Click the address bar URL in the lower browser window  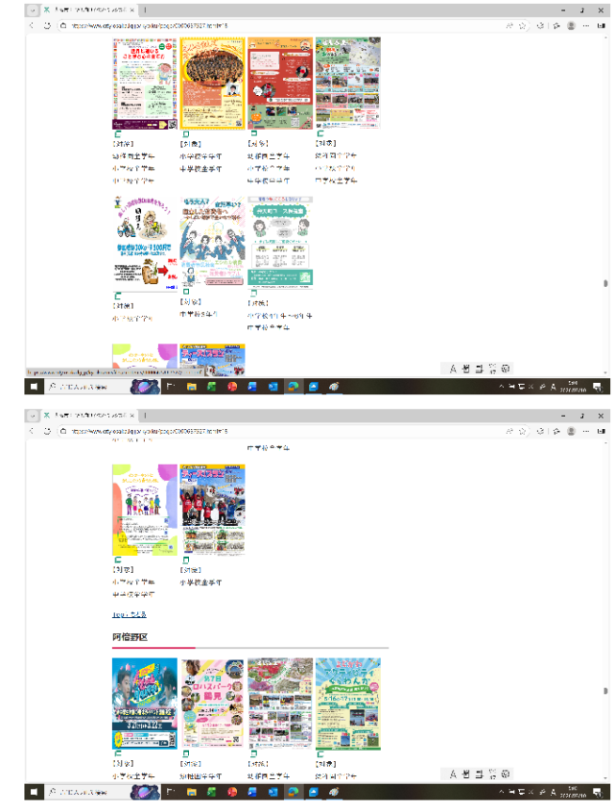click(x=150, y=431)
